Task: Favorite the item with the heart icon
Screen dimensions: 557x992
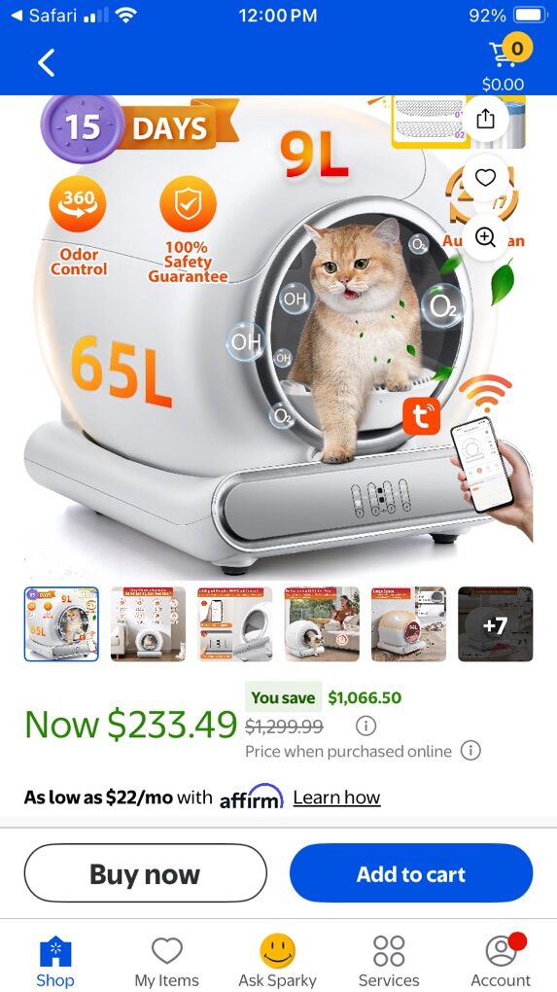Action: point(486,178)
